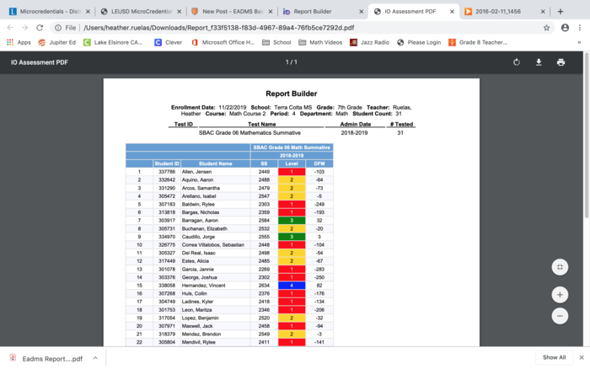Viewport: 590px width, 369px height.
Task: Bookmark this page with star icon
Action: point(548,27)
